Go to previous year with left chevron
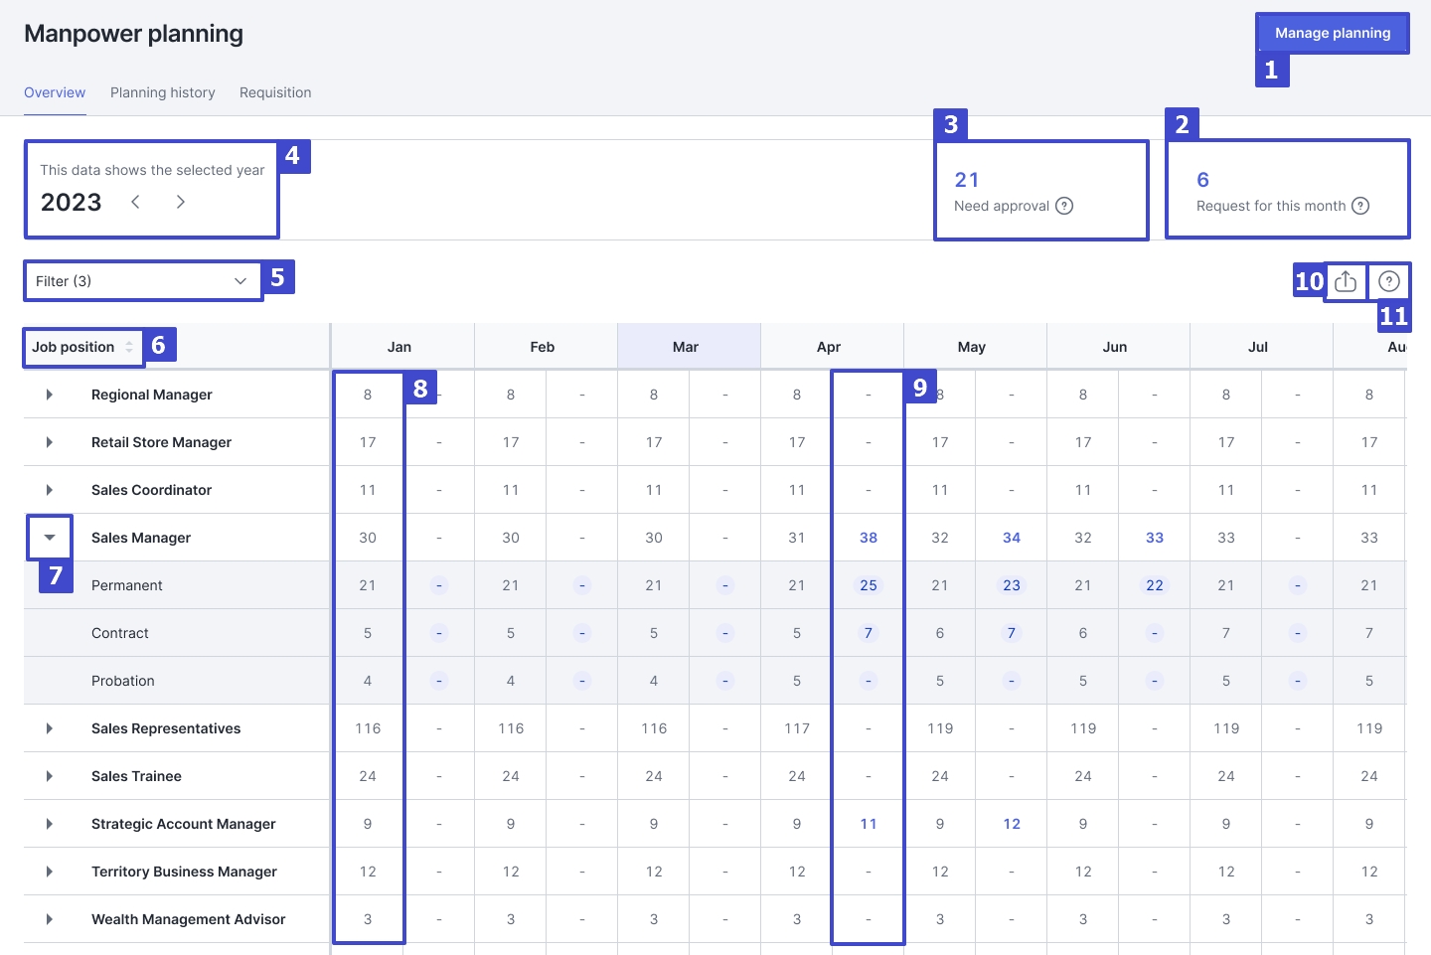The height and width of the screenshot is (955, 1431). [x=136, y=202]
